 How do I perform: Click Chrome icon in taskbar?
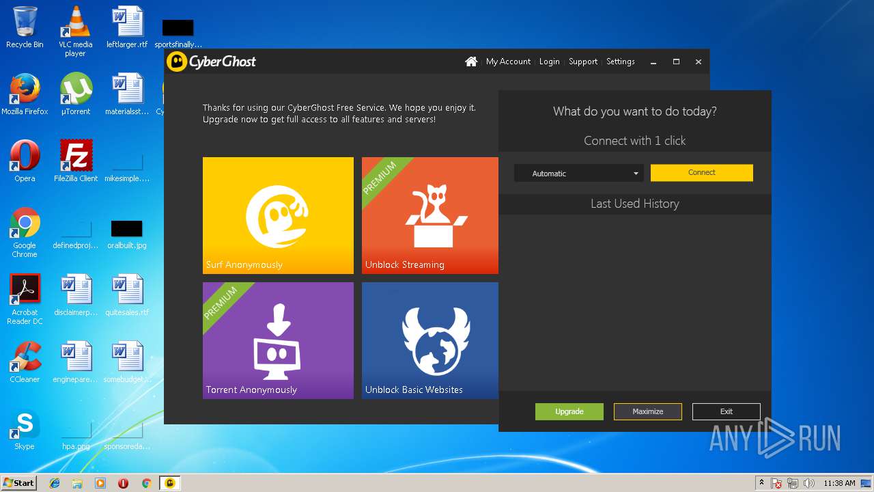pos(146,483)
